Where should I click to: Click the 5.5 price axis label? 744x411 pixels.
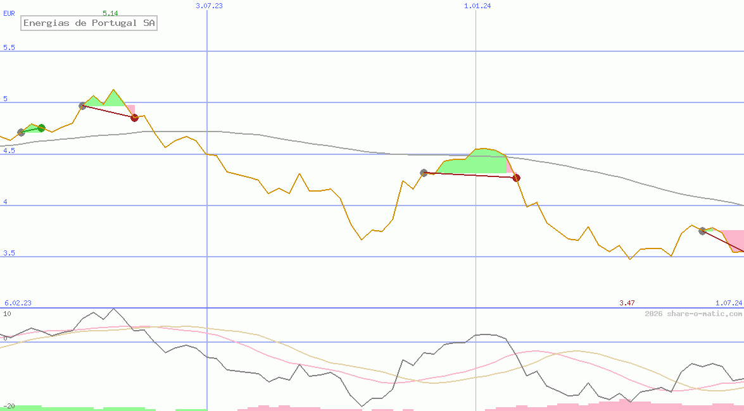click(9, 48)
